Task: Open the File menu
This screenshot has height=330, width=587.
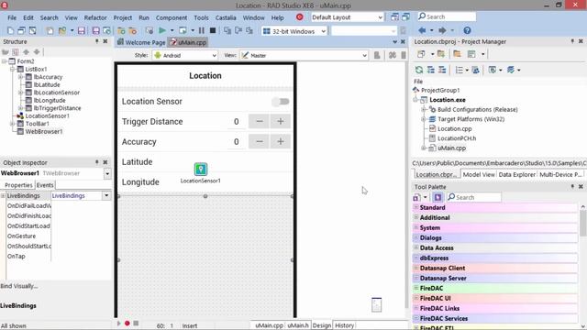Action: pyautogui.click(x=12, y=17)
